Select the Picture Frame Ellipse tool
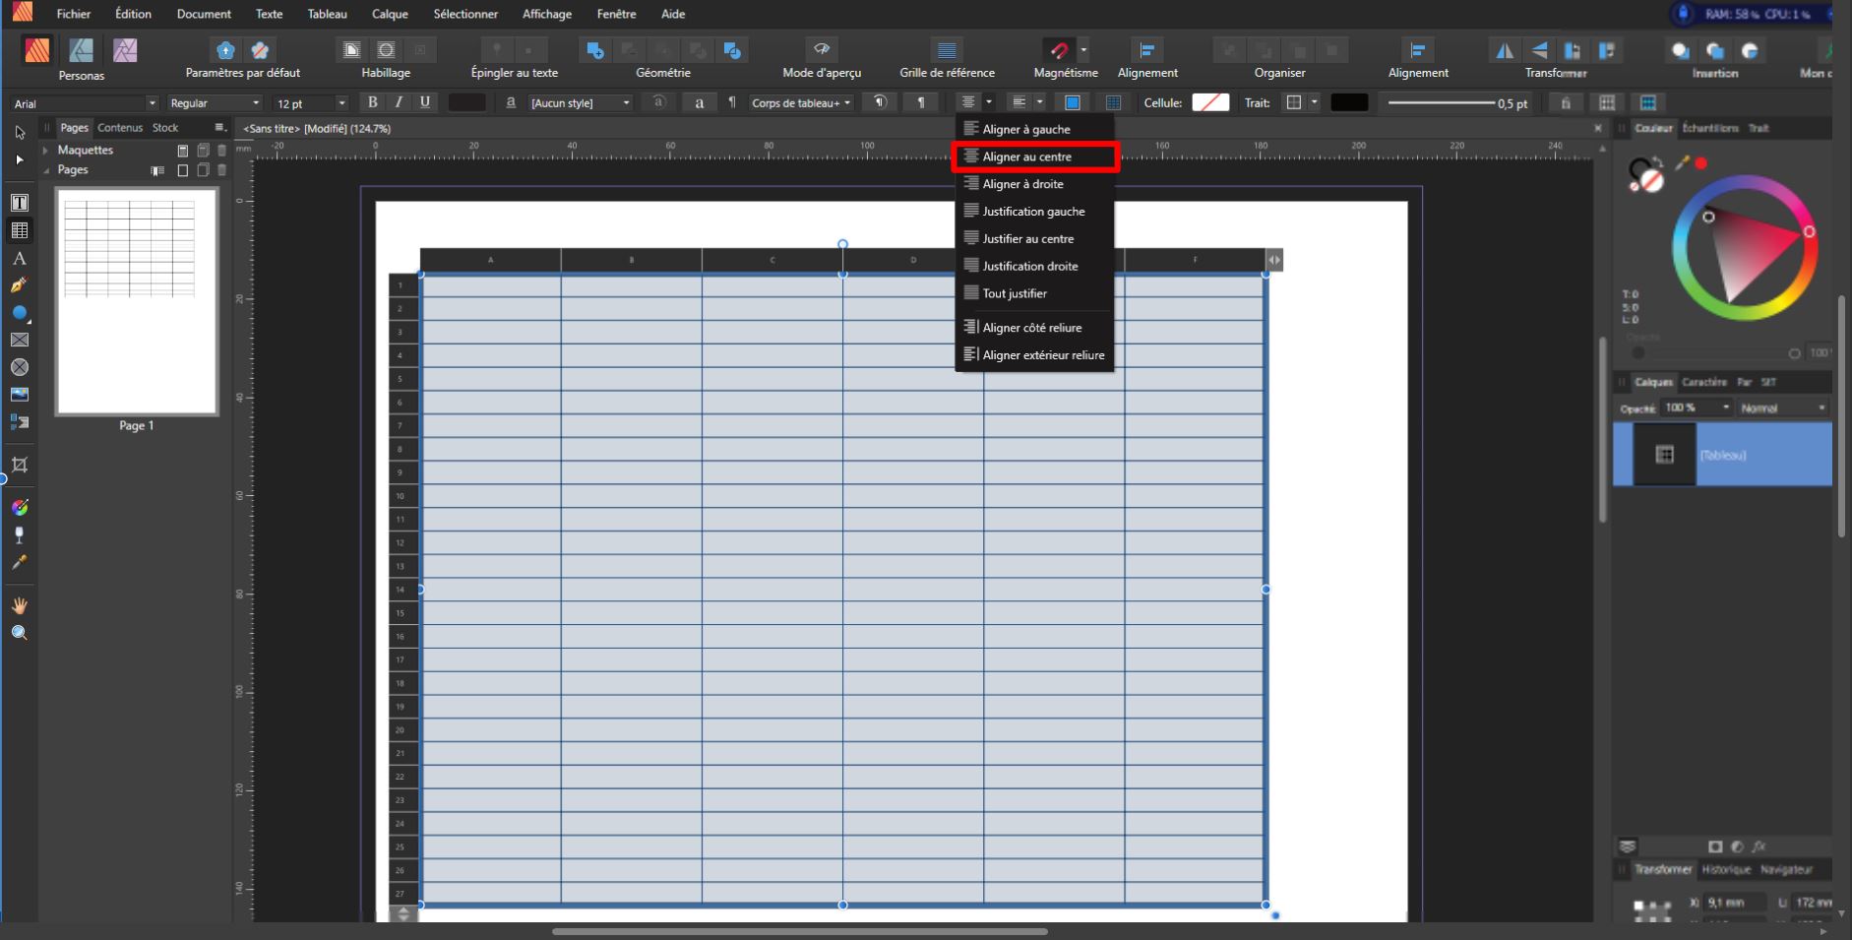 19,367
